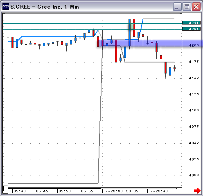Screen dimensions: 203x196
Task: Click the 05:40 time axis label
Action: [20, 191]
